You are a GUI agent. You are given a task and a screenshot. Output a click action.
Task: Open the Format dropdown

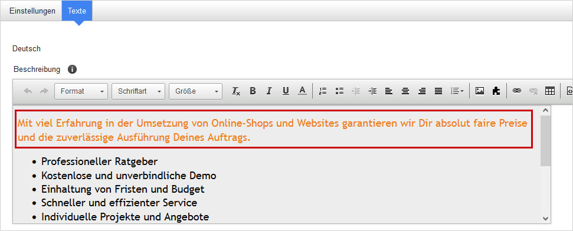pos(81,91)
